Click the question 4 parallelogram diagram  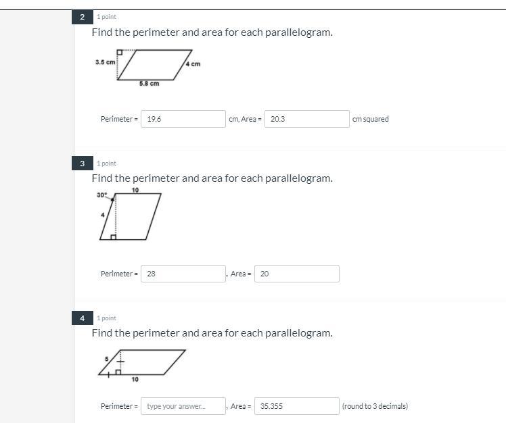click(142, 362)
